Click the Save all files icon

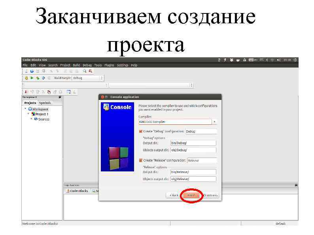coord(44,71)
